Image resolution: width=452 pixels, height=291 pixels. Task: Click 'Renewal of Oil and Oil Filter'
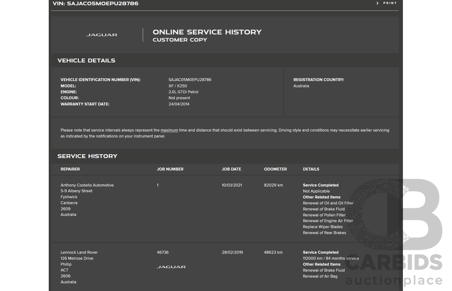tap(328, 203)
